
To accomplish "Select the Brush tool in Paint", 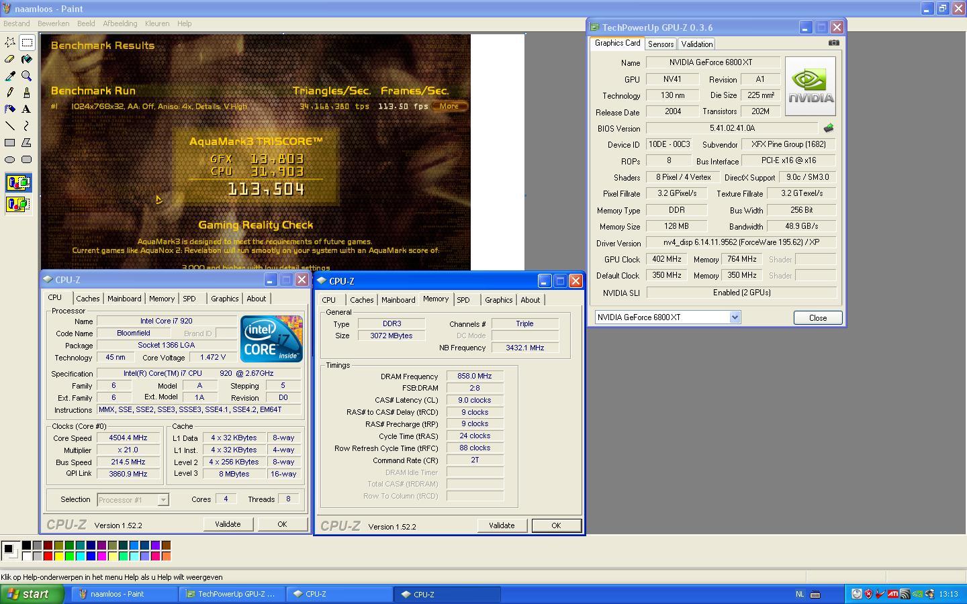I will [x=27, y=93].
